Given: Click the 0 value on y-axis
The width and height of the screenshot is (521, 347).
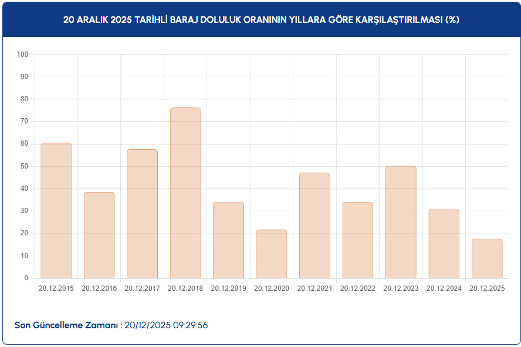Looking at the screenshot, I should point(26,278).
